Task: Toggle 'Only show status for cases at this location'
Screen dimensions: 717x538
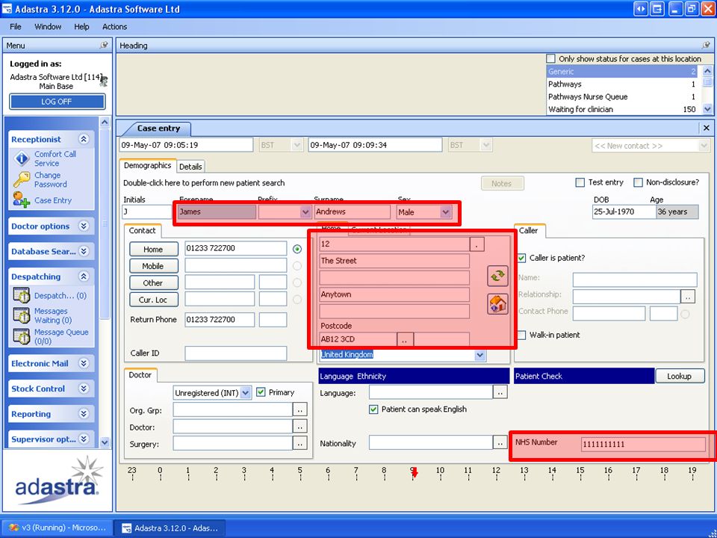Action: click(x=551, y=58)
